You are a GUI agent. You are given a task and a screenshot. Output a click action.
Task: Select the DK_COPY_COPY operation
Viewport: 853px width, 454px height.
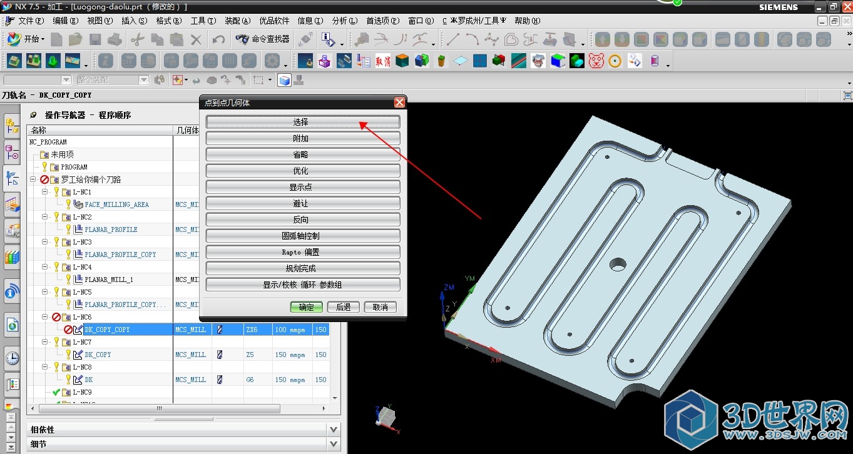pyautogui.click(x=108, y=330)
